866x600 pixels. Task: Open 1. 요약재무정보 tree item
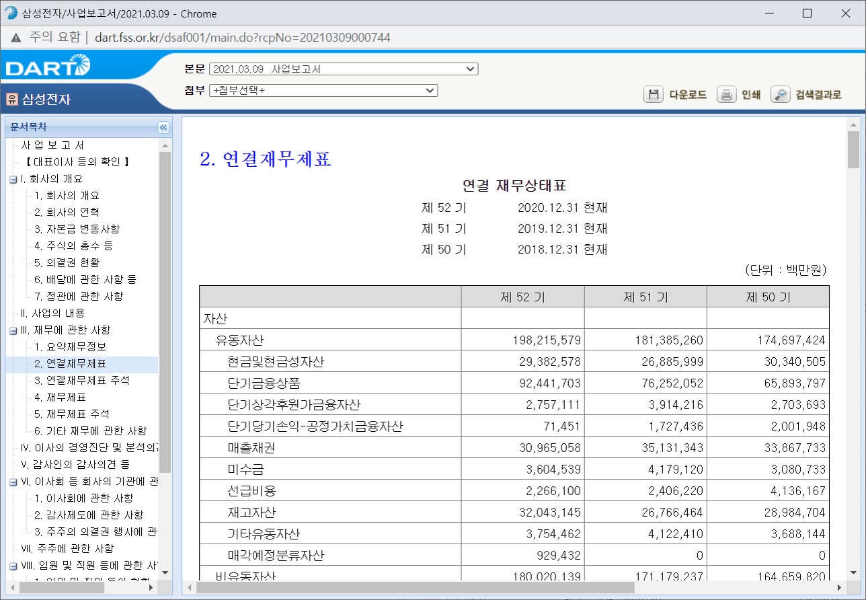(x=70, y=347)
